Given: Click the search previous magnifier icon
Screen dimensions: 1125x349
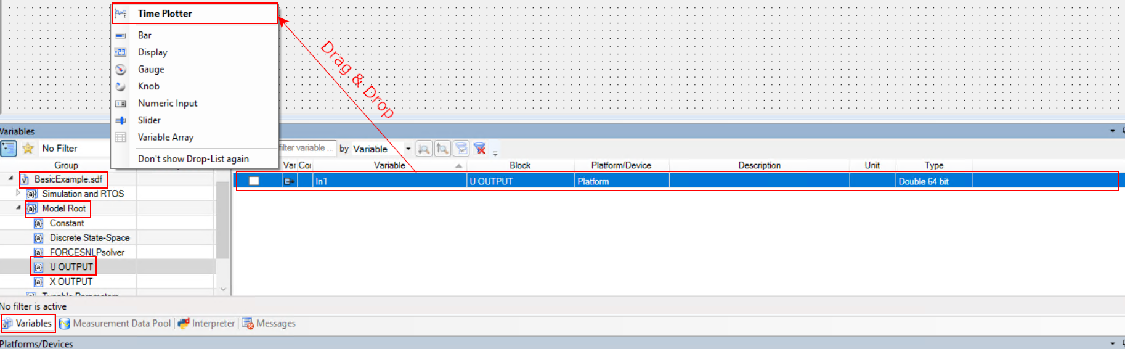Looking at the screenshot, I should [x=442, y=149].
